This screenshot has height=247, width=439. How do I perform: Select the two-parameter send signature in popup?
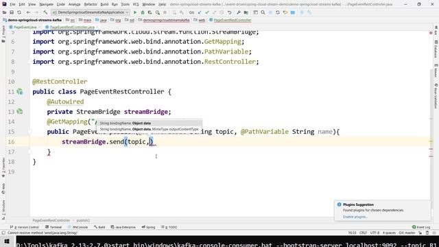[x=150, y=123]
